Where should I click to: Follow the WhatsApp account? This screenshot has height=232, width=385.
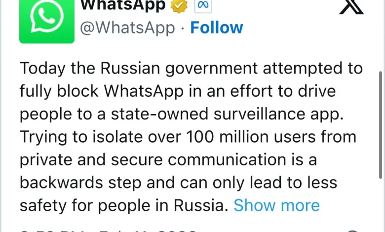217,28
